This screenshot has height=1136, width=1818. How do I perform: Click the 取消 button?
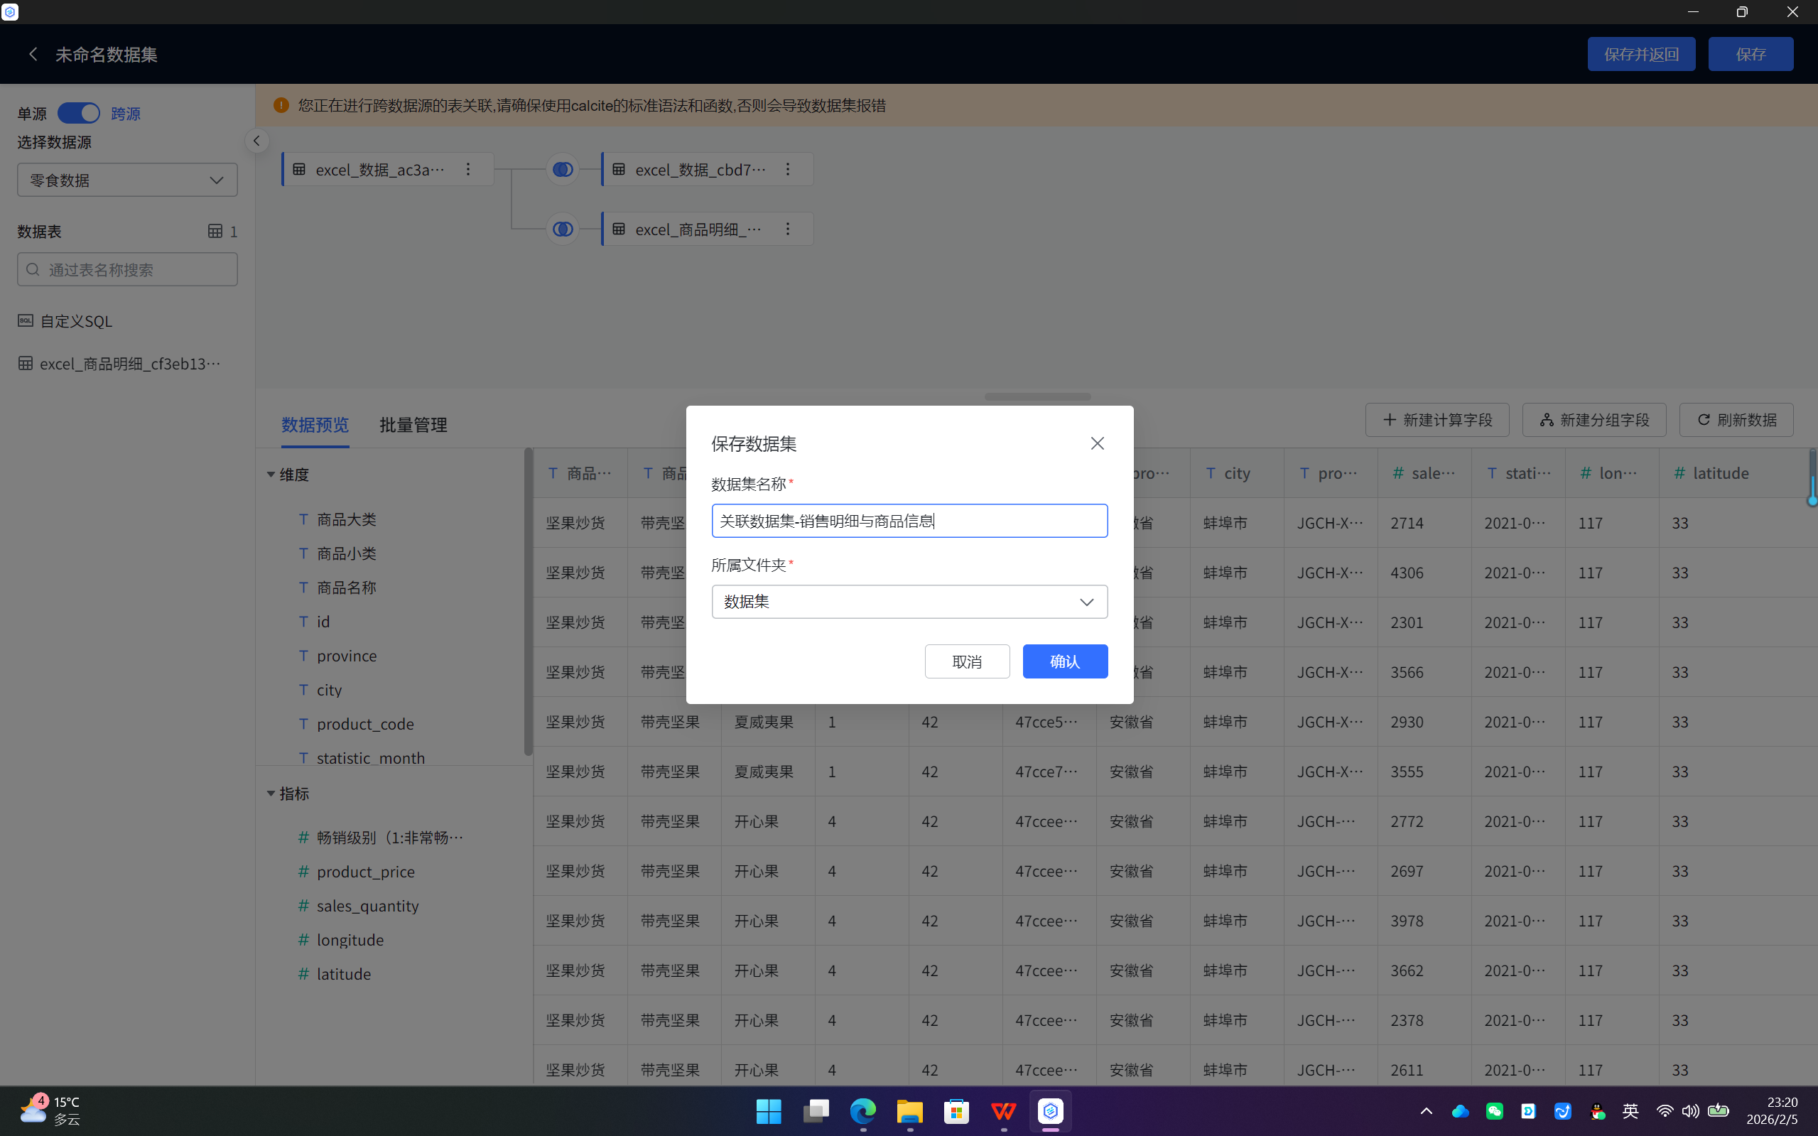pyautogui.click(x=967, y=661)
